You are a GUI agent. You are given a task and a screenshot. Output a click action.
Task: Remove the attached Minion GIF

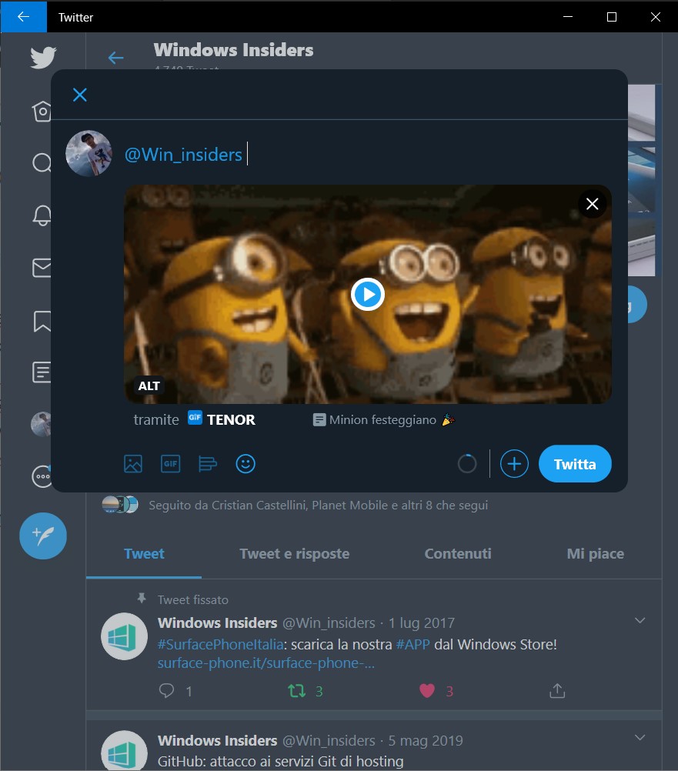[x=592, y=204]
